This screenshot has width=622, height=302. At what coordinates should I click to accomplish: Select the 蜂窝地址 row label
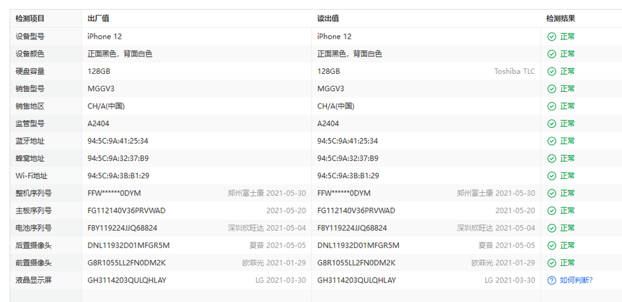(30, 158)
